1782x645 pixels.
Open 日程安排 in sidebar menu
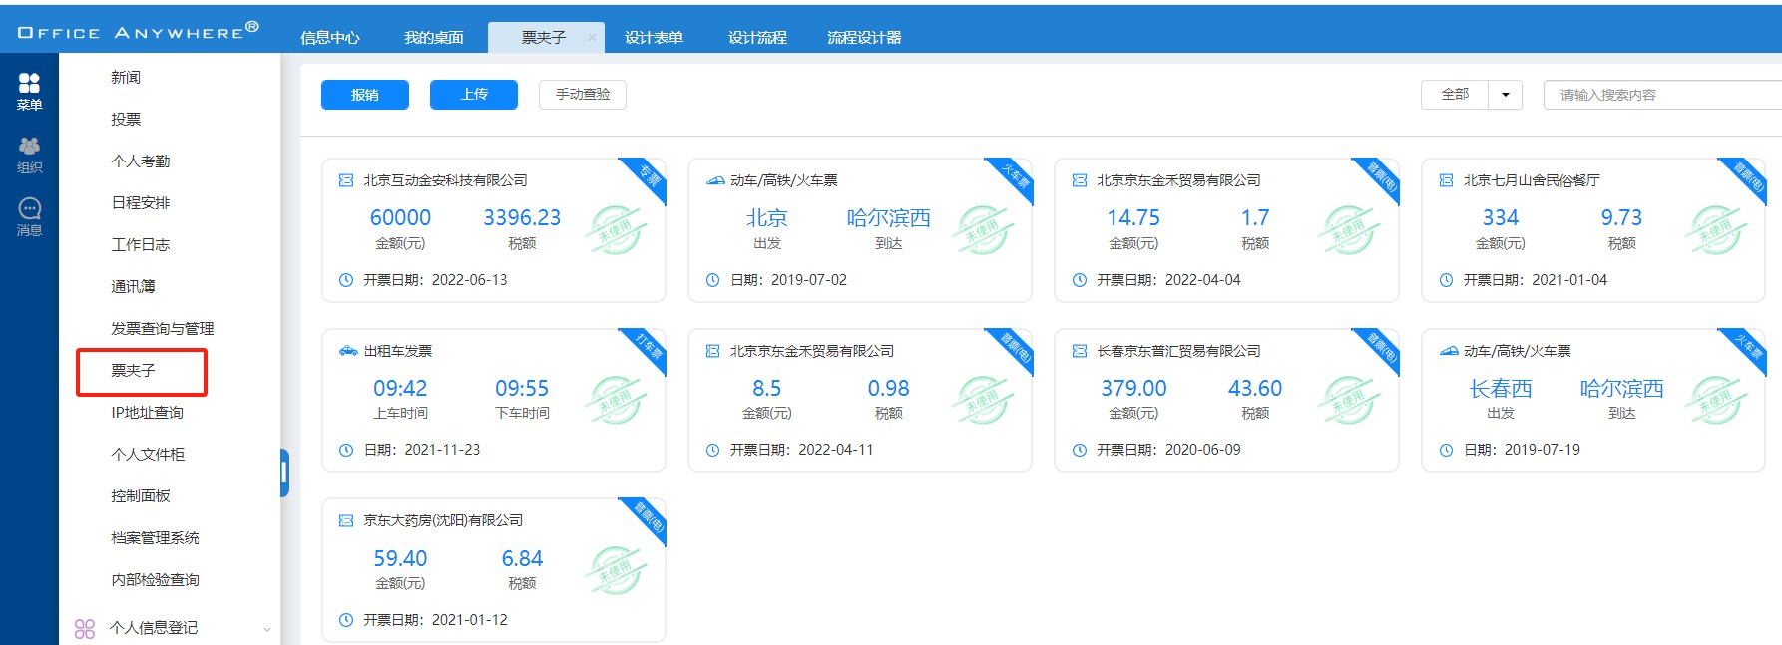[x=141, y=202]
